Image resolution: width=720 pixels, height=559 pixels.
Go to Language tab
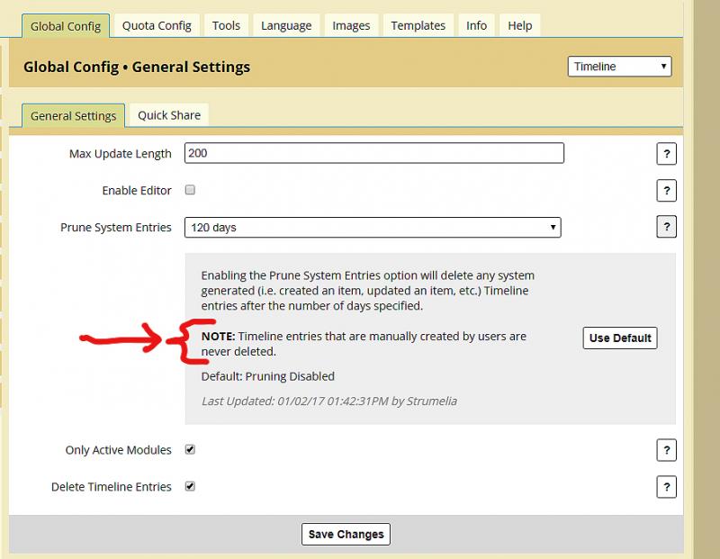[286, 25]
